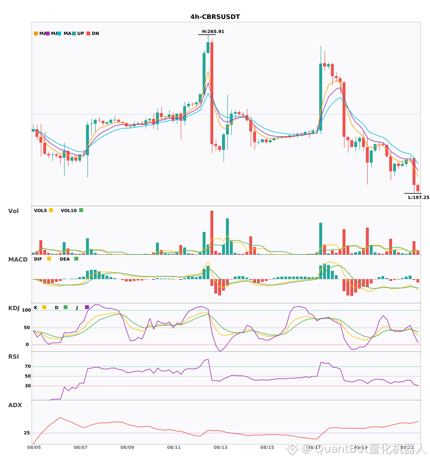Screen dimensions: 430x461
Task: Click the Vol panel label
Action: (13, 211)
